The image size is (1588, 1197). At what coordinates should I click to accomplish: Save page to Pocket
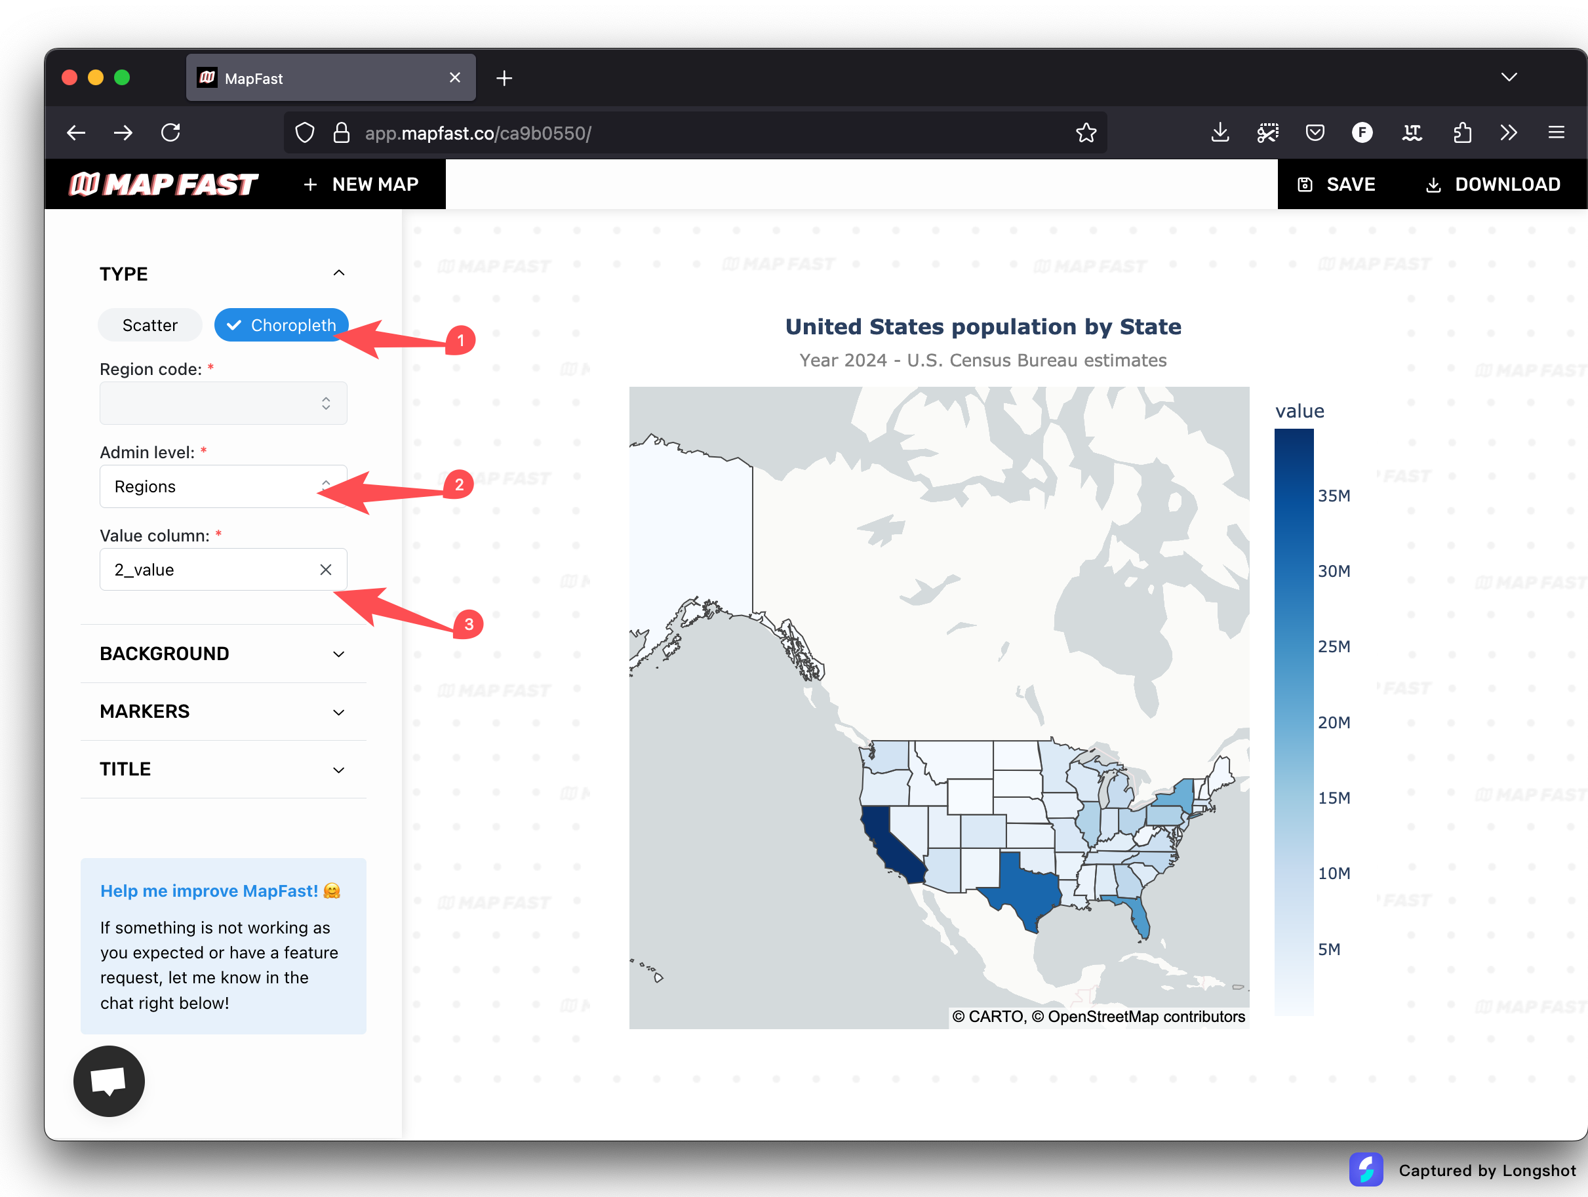coord(1315,133)
